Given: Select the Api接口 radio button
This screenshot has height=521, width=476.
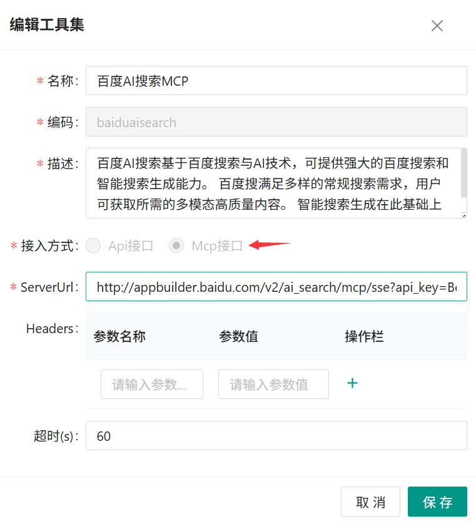Looking at the screenshot, I should (93, 246).
